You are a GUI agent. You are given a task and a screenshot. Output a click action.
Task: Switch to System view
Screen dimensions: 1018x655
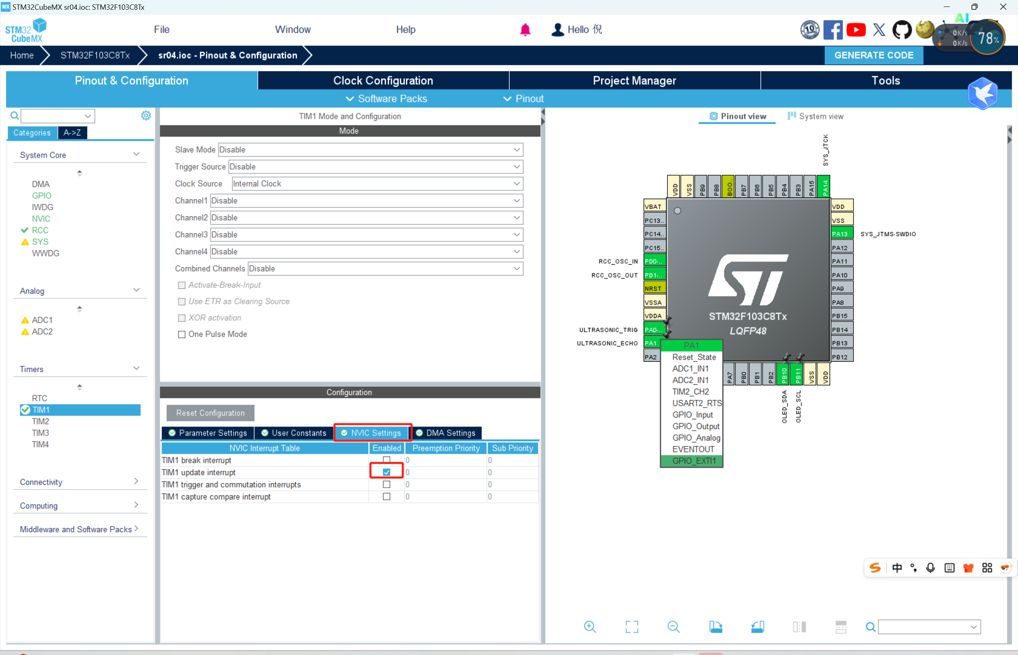(x=815, y=116)
